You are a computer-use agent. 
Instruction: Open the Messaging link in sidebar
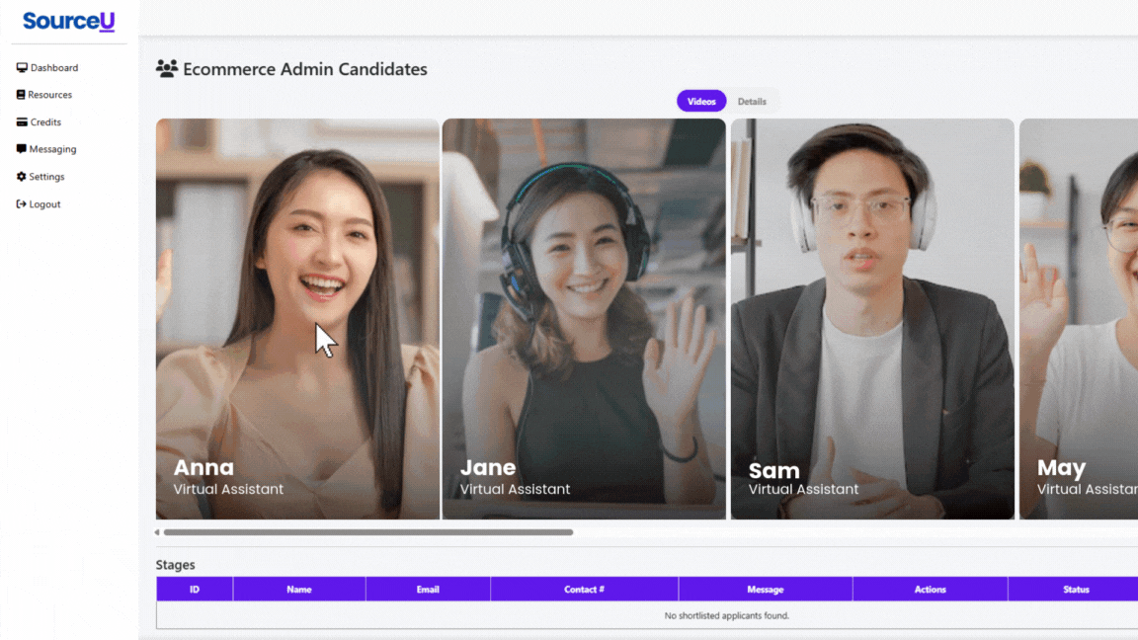[x=53, y=149]
